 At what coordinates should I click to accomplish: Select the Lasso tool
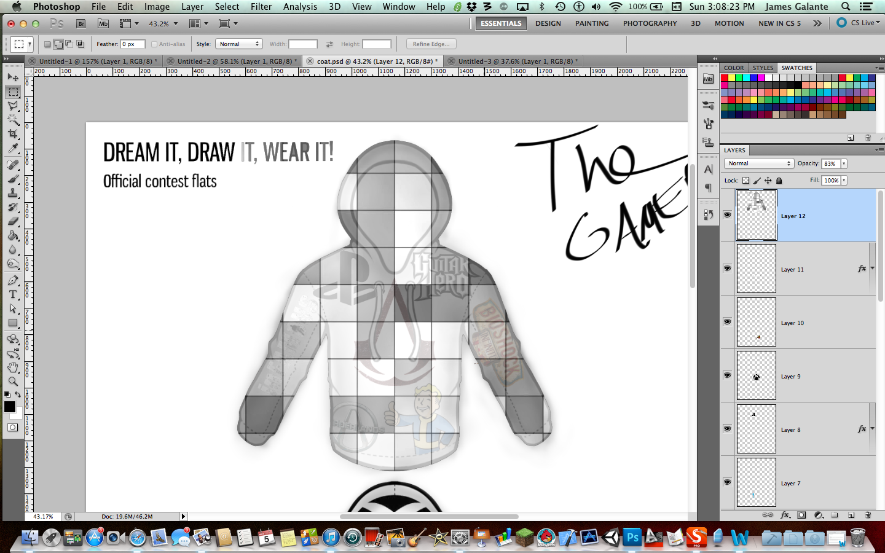coord(13,106)
